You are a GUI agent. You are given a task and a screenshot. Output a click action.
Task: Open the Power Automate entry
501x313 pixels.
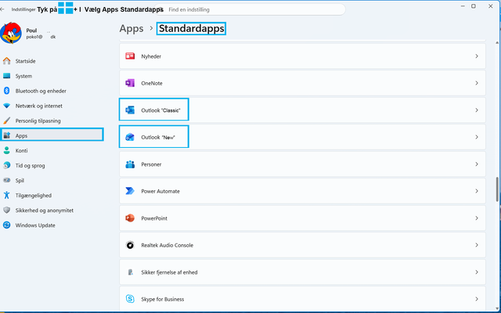tap(302, 191)
